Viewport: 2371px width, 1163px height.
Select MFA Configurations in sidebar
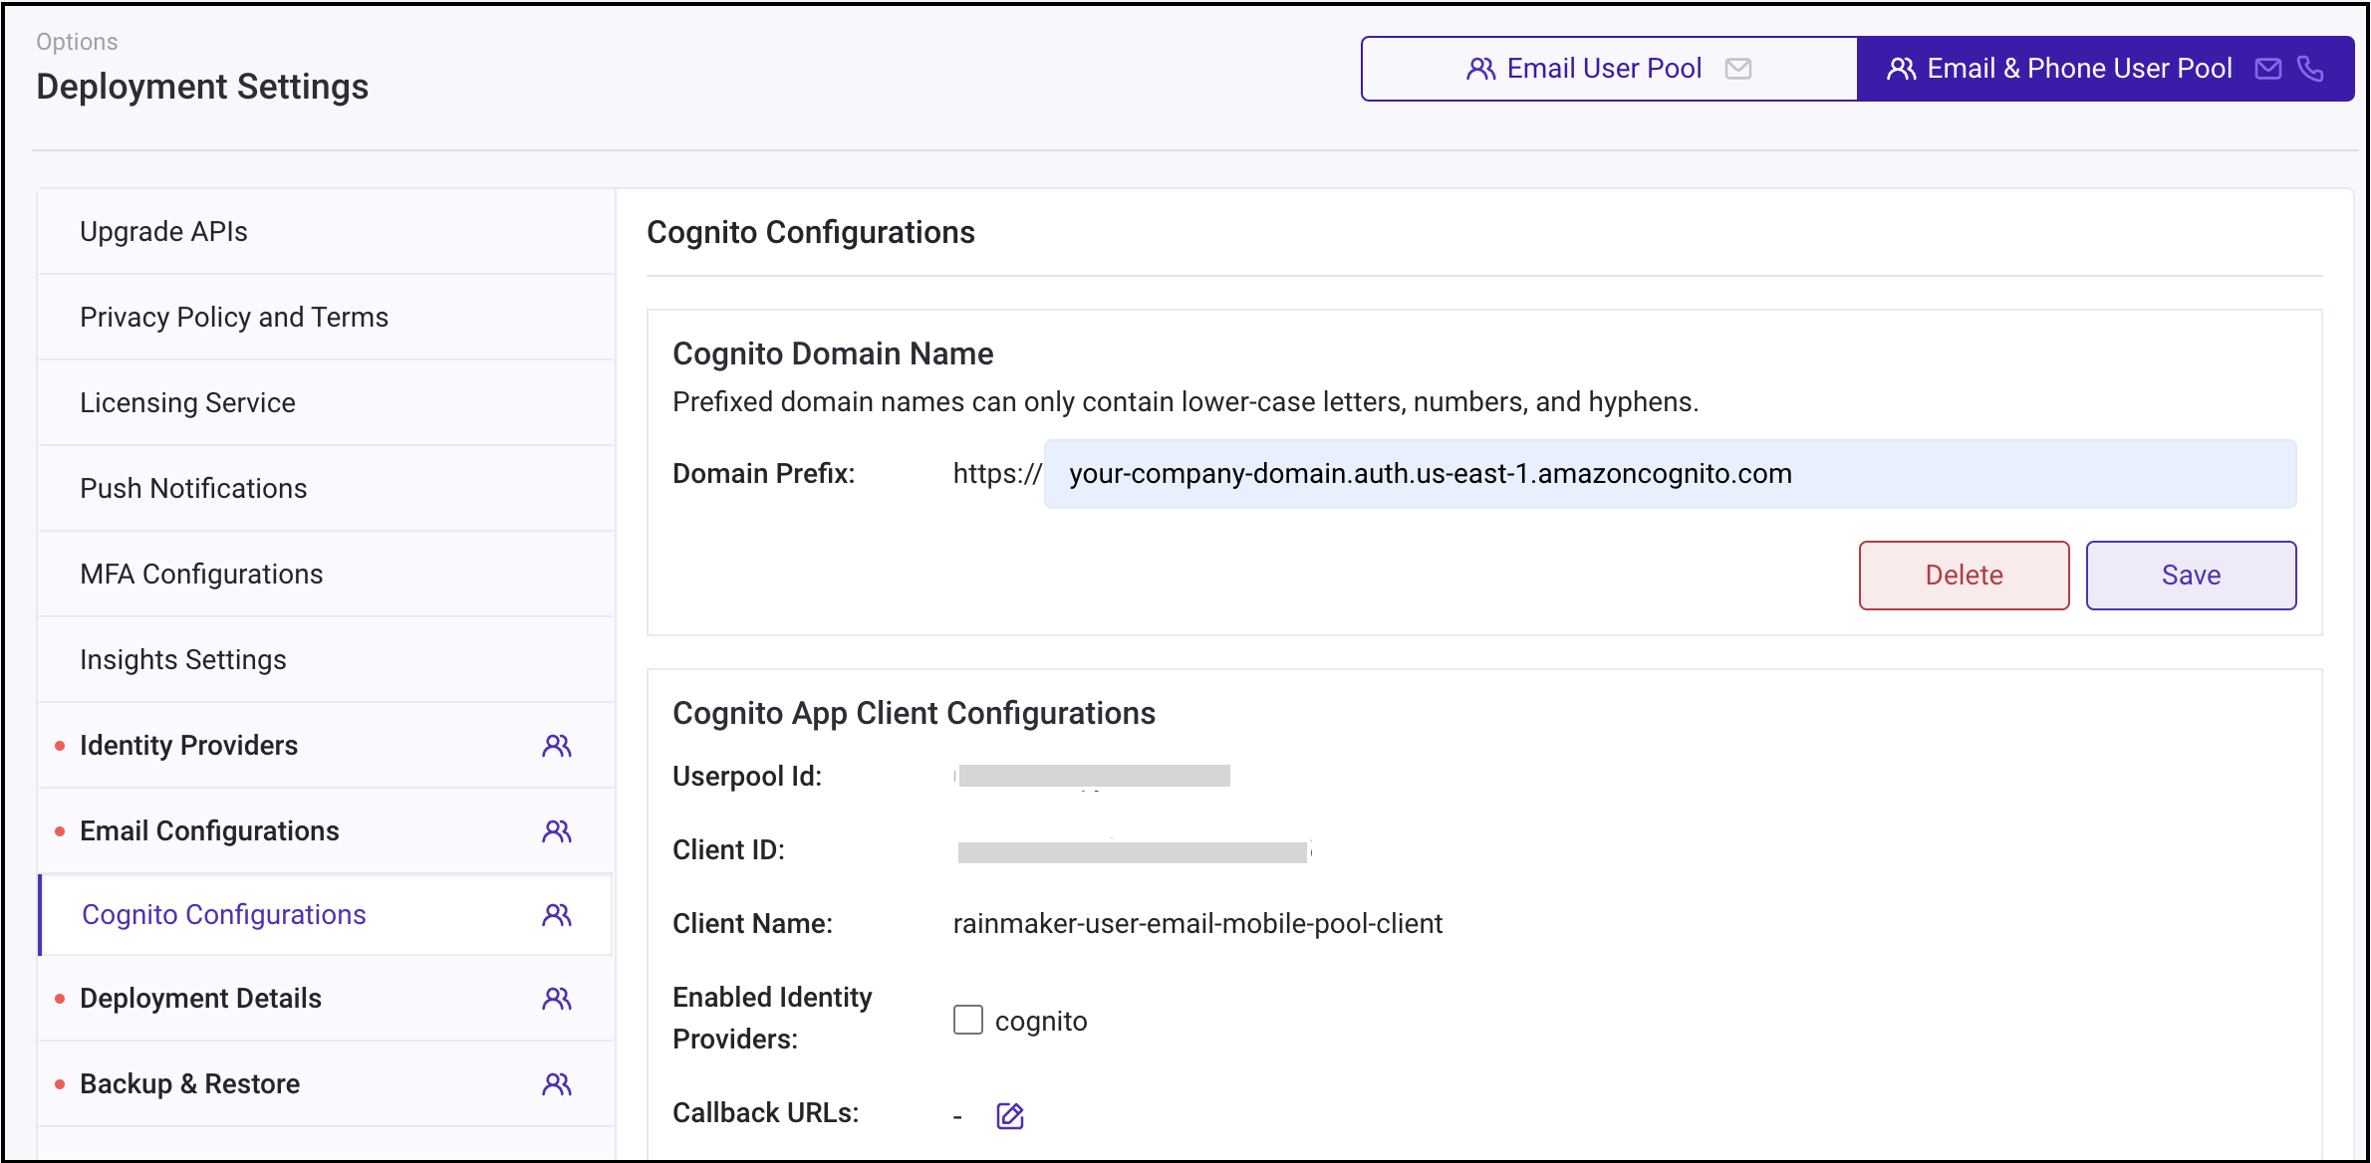(x=201, y=575)
